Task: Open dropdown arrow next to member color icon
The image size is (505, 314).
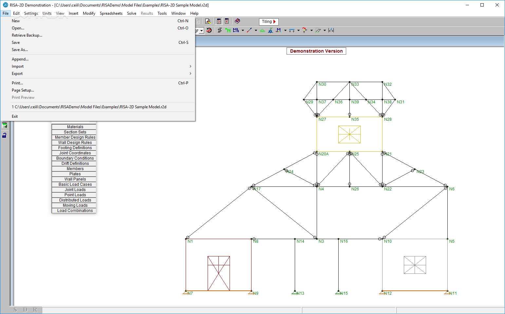Action: pos(256,30)
